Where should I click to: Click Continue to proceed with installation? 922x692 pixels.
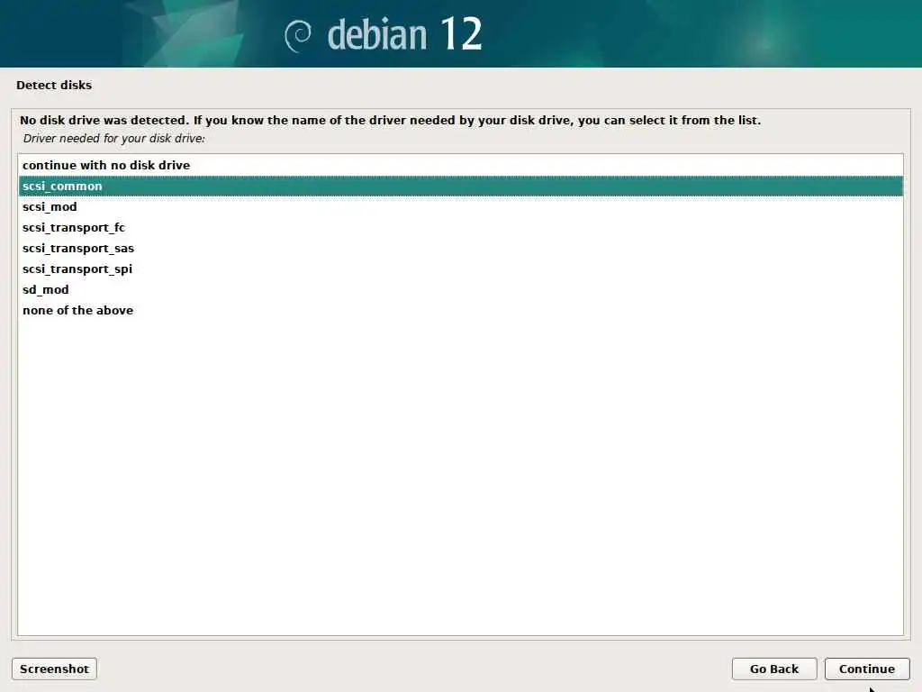coord(867,669)
